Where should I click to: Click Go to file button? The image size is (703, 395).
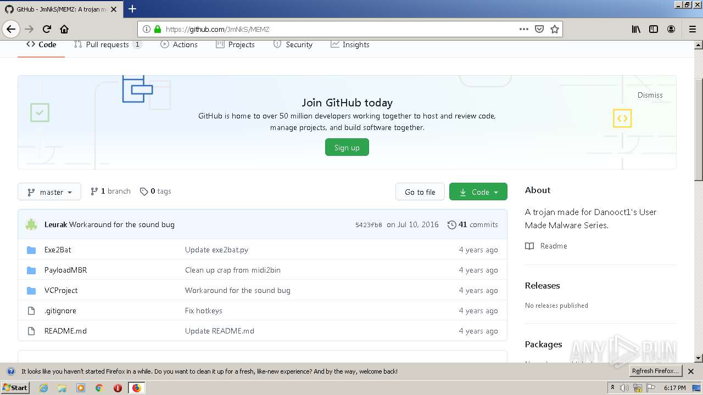coord(420,191)
